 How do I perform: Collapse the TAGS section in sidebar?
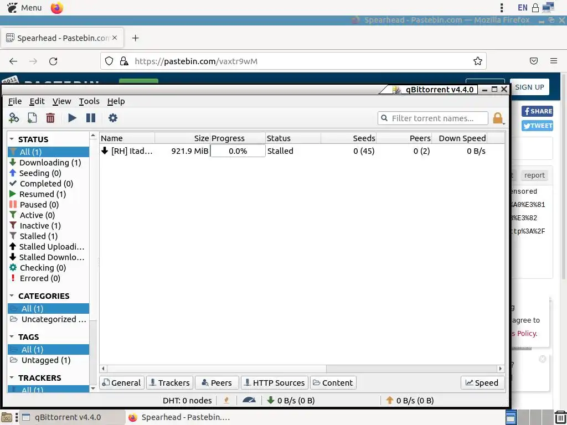point(12,336)
